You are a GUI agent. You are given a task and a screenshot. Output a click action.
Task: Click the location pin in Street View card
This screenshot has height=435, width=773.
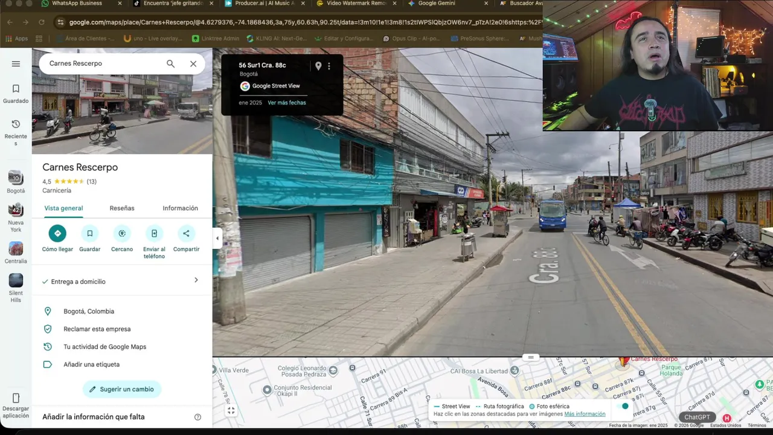pyautogui.click(x=318, y=66)
